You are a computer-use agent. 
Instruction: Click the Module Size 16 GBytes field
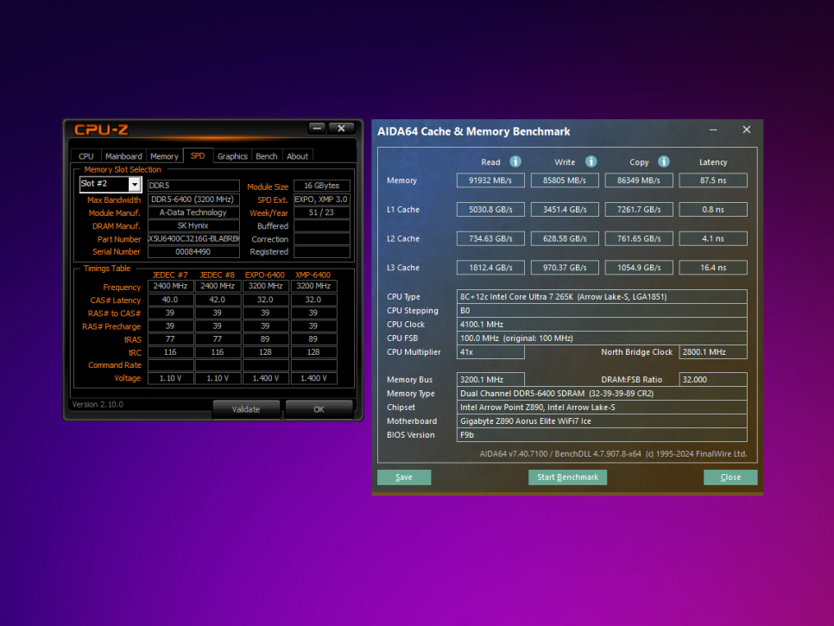click(322, 186)
